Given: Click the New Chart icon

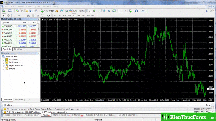Looking at the screenshot, I should (x=3, y=11).
